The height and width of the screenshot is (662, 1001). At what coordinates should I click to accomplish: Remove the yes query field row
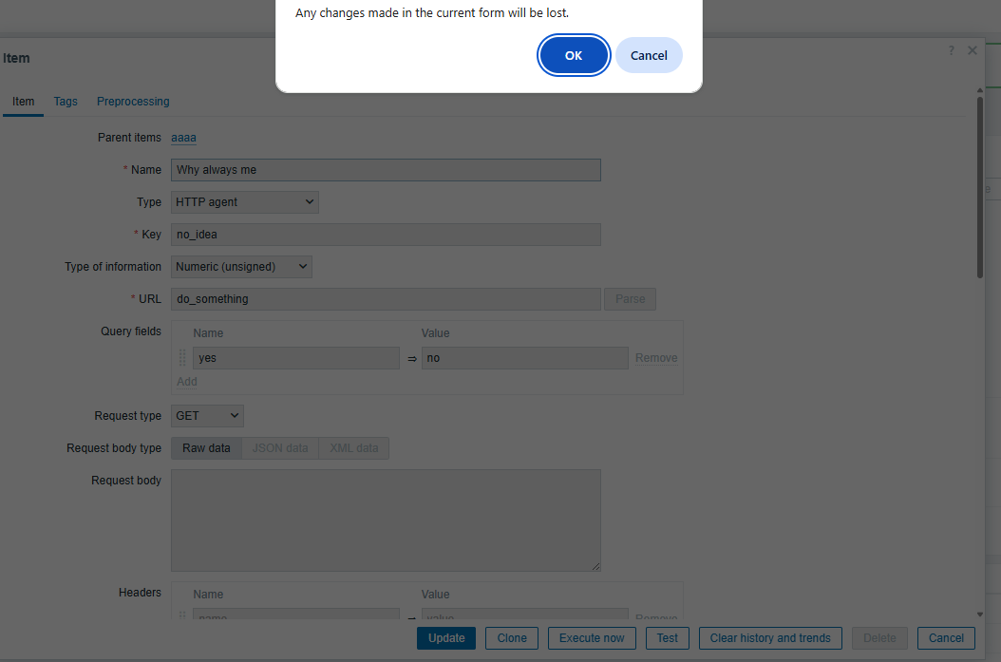click(656, 358)
